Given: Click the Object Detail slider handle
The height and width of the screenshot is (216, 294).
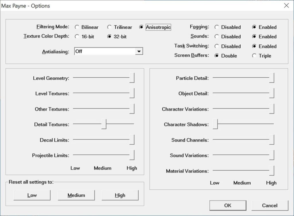Looking at the screenshot, I should click(272, 93).
